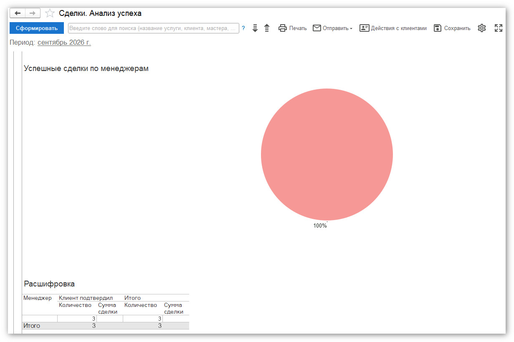Image resolution: width=514 pixels, height=342 pixels.
Task: Select the pink pie chart sector
Action: [x=327, y=154]
